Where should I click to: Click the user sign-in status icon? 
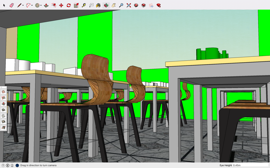pyautogui.click(x=12, y=165)
